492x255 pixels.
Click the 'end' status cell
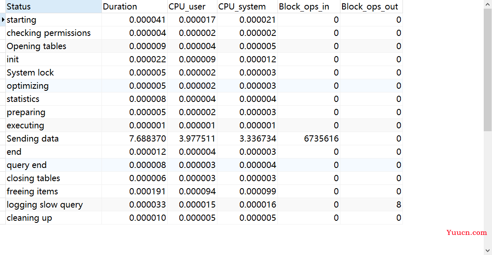54,152
